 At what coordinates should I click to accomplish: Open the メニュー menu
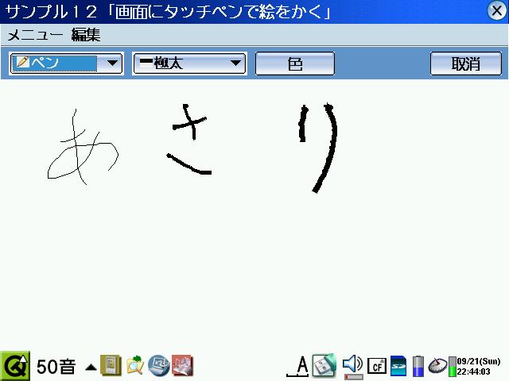[35, 34]
